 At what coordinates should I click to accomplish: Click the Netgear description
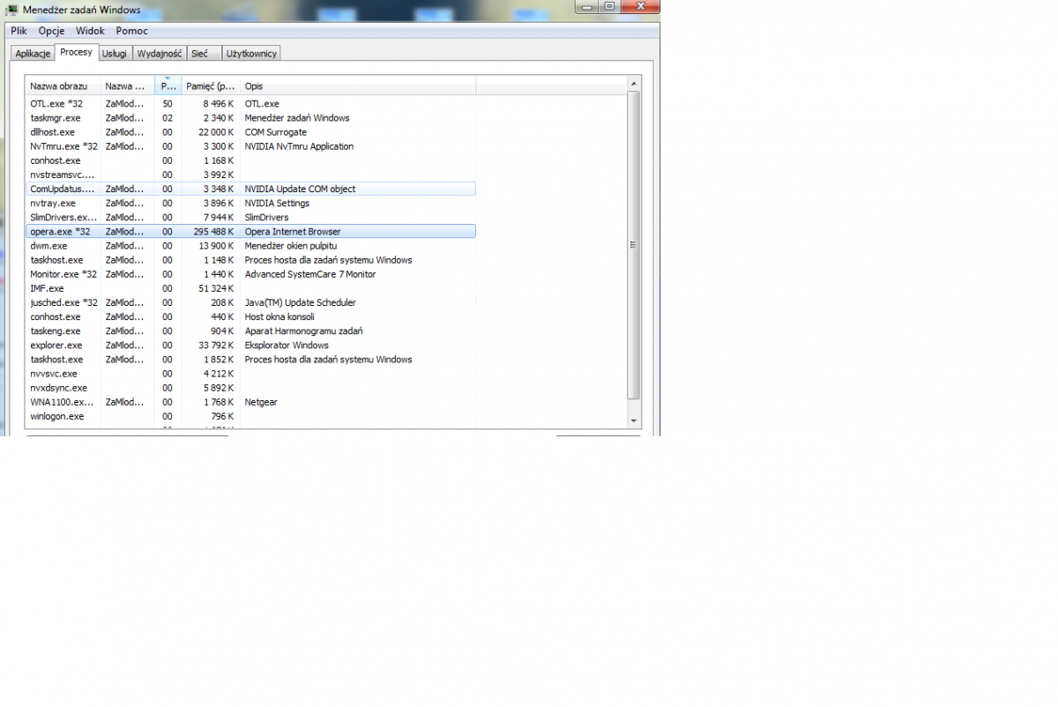(x=260, y=402)
